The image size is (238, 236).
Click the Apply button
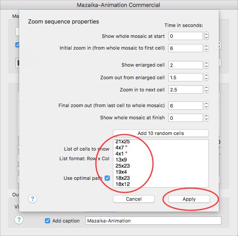[189, 199]
